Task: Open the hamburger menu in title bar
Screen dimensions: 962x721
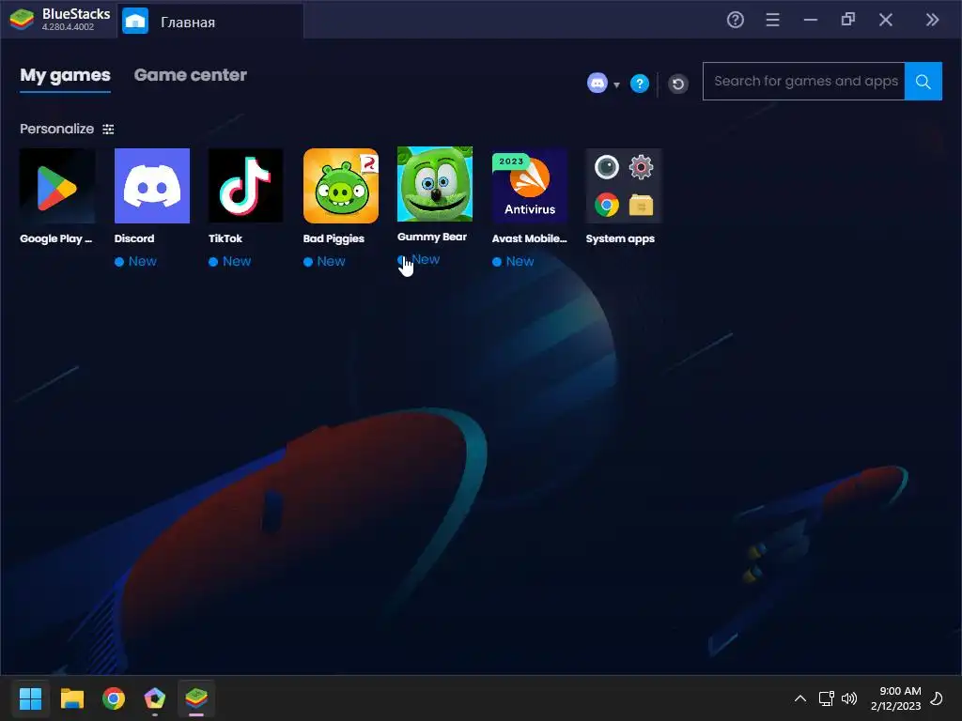Action: click(x=773, y=20)
